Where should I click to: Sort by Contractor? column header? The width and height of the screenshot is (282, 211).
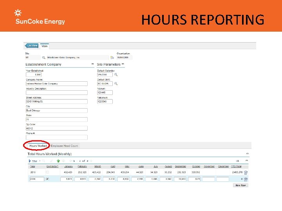[x=52, y=166]
